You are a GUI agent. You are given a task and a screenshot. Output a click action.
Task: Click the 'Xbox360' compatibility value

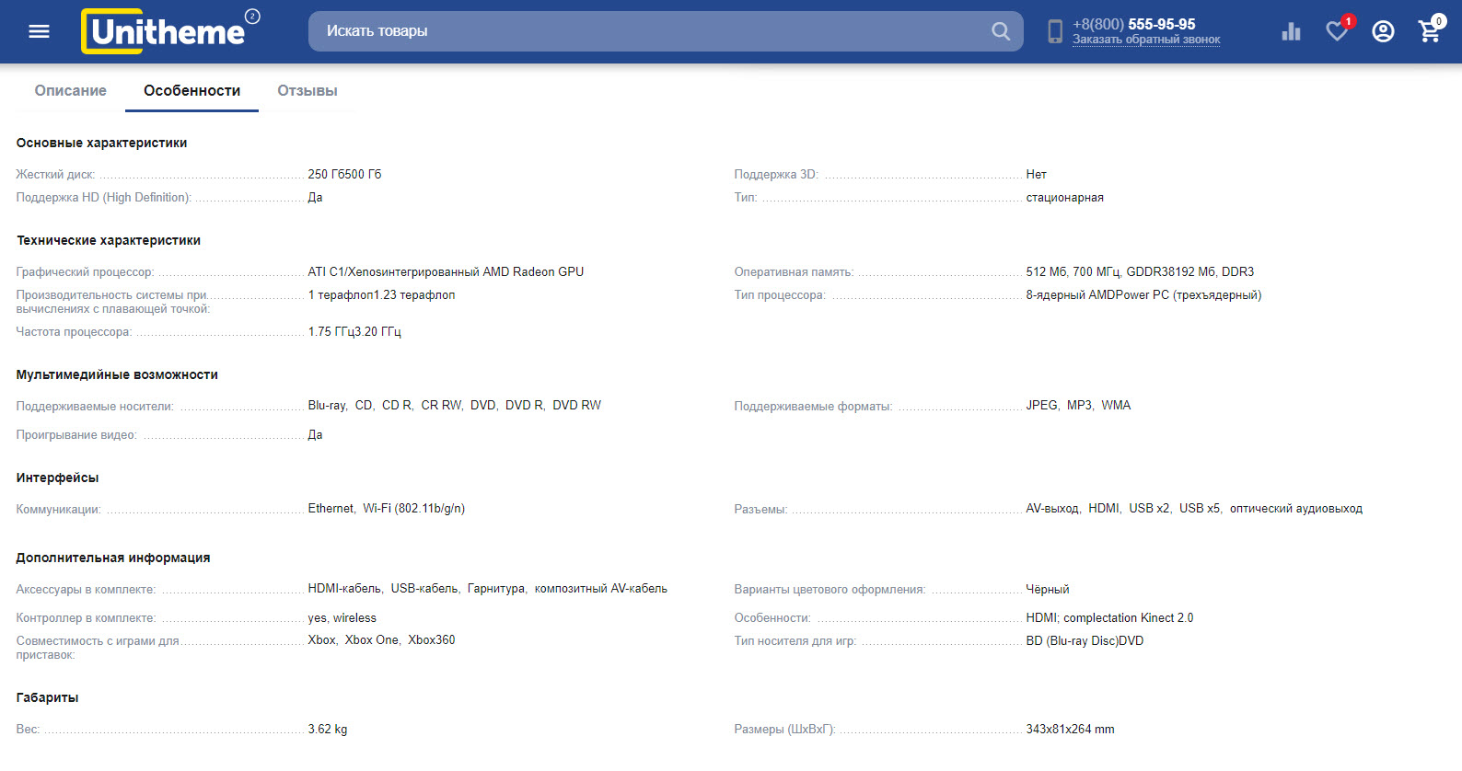[432, 639]
